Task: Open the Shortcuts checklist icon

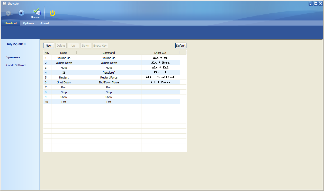Action: (37, 13)
